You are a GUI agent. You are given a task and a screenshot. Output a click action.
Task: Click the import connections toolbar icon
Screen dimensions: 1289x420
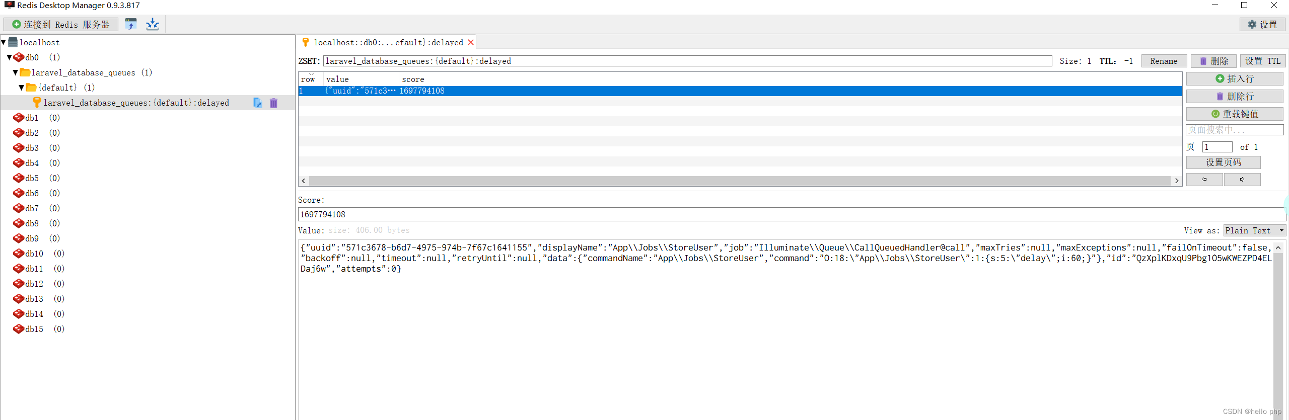(x=131, y=24)
